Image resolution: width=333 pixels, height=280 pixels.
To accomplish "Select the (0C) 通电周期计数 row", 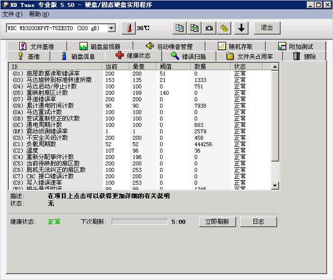I will tap(141, 125).
